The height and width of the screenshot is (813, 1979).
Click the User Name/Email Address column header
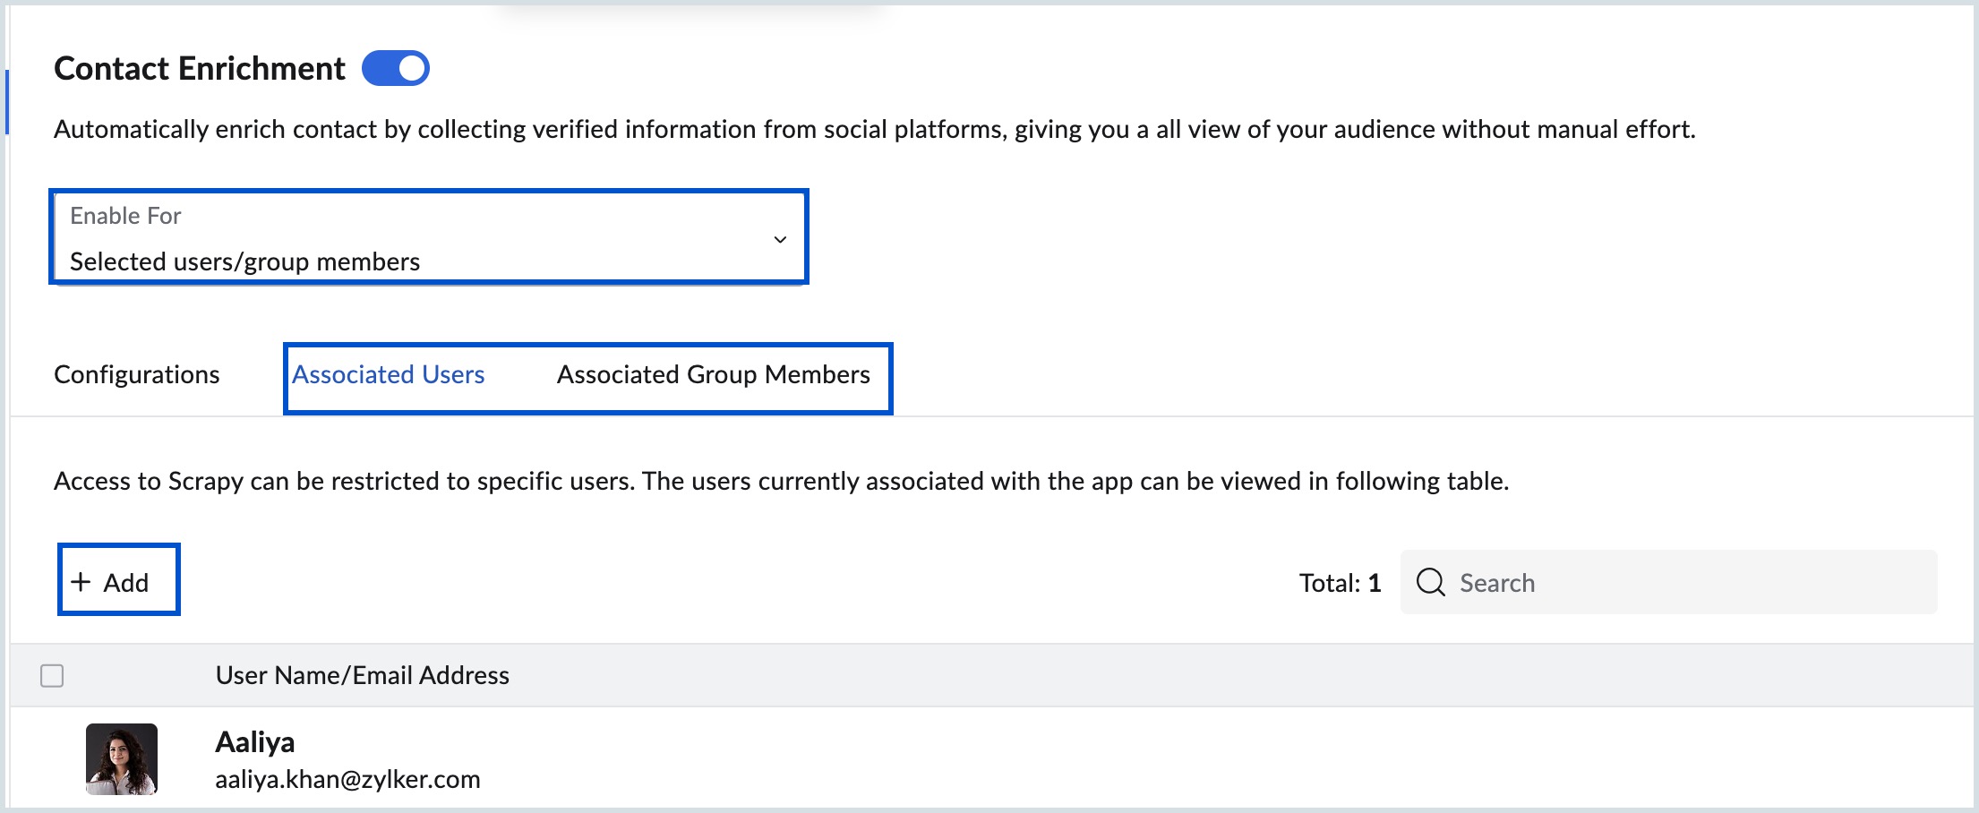(362, 676)
